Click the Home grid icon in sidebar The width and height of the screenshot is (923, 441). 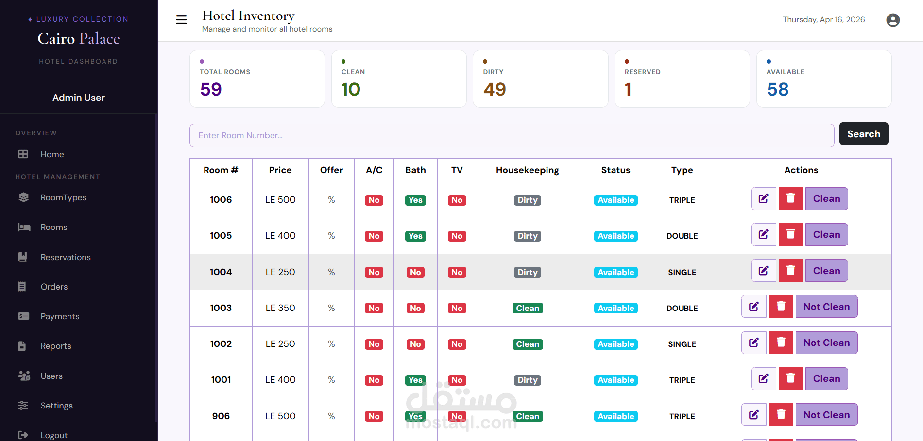point(23,154)
